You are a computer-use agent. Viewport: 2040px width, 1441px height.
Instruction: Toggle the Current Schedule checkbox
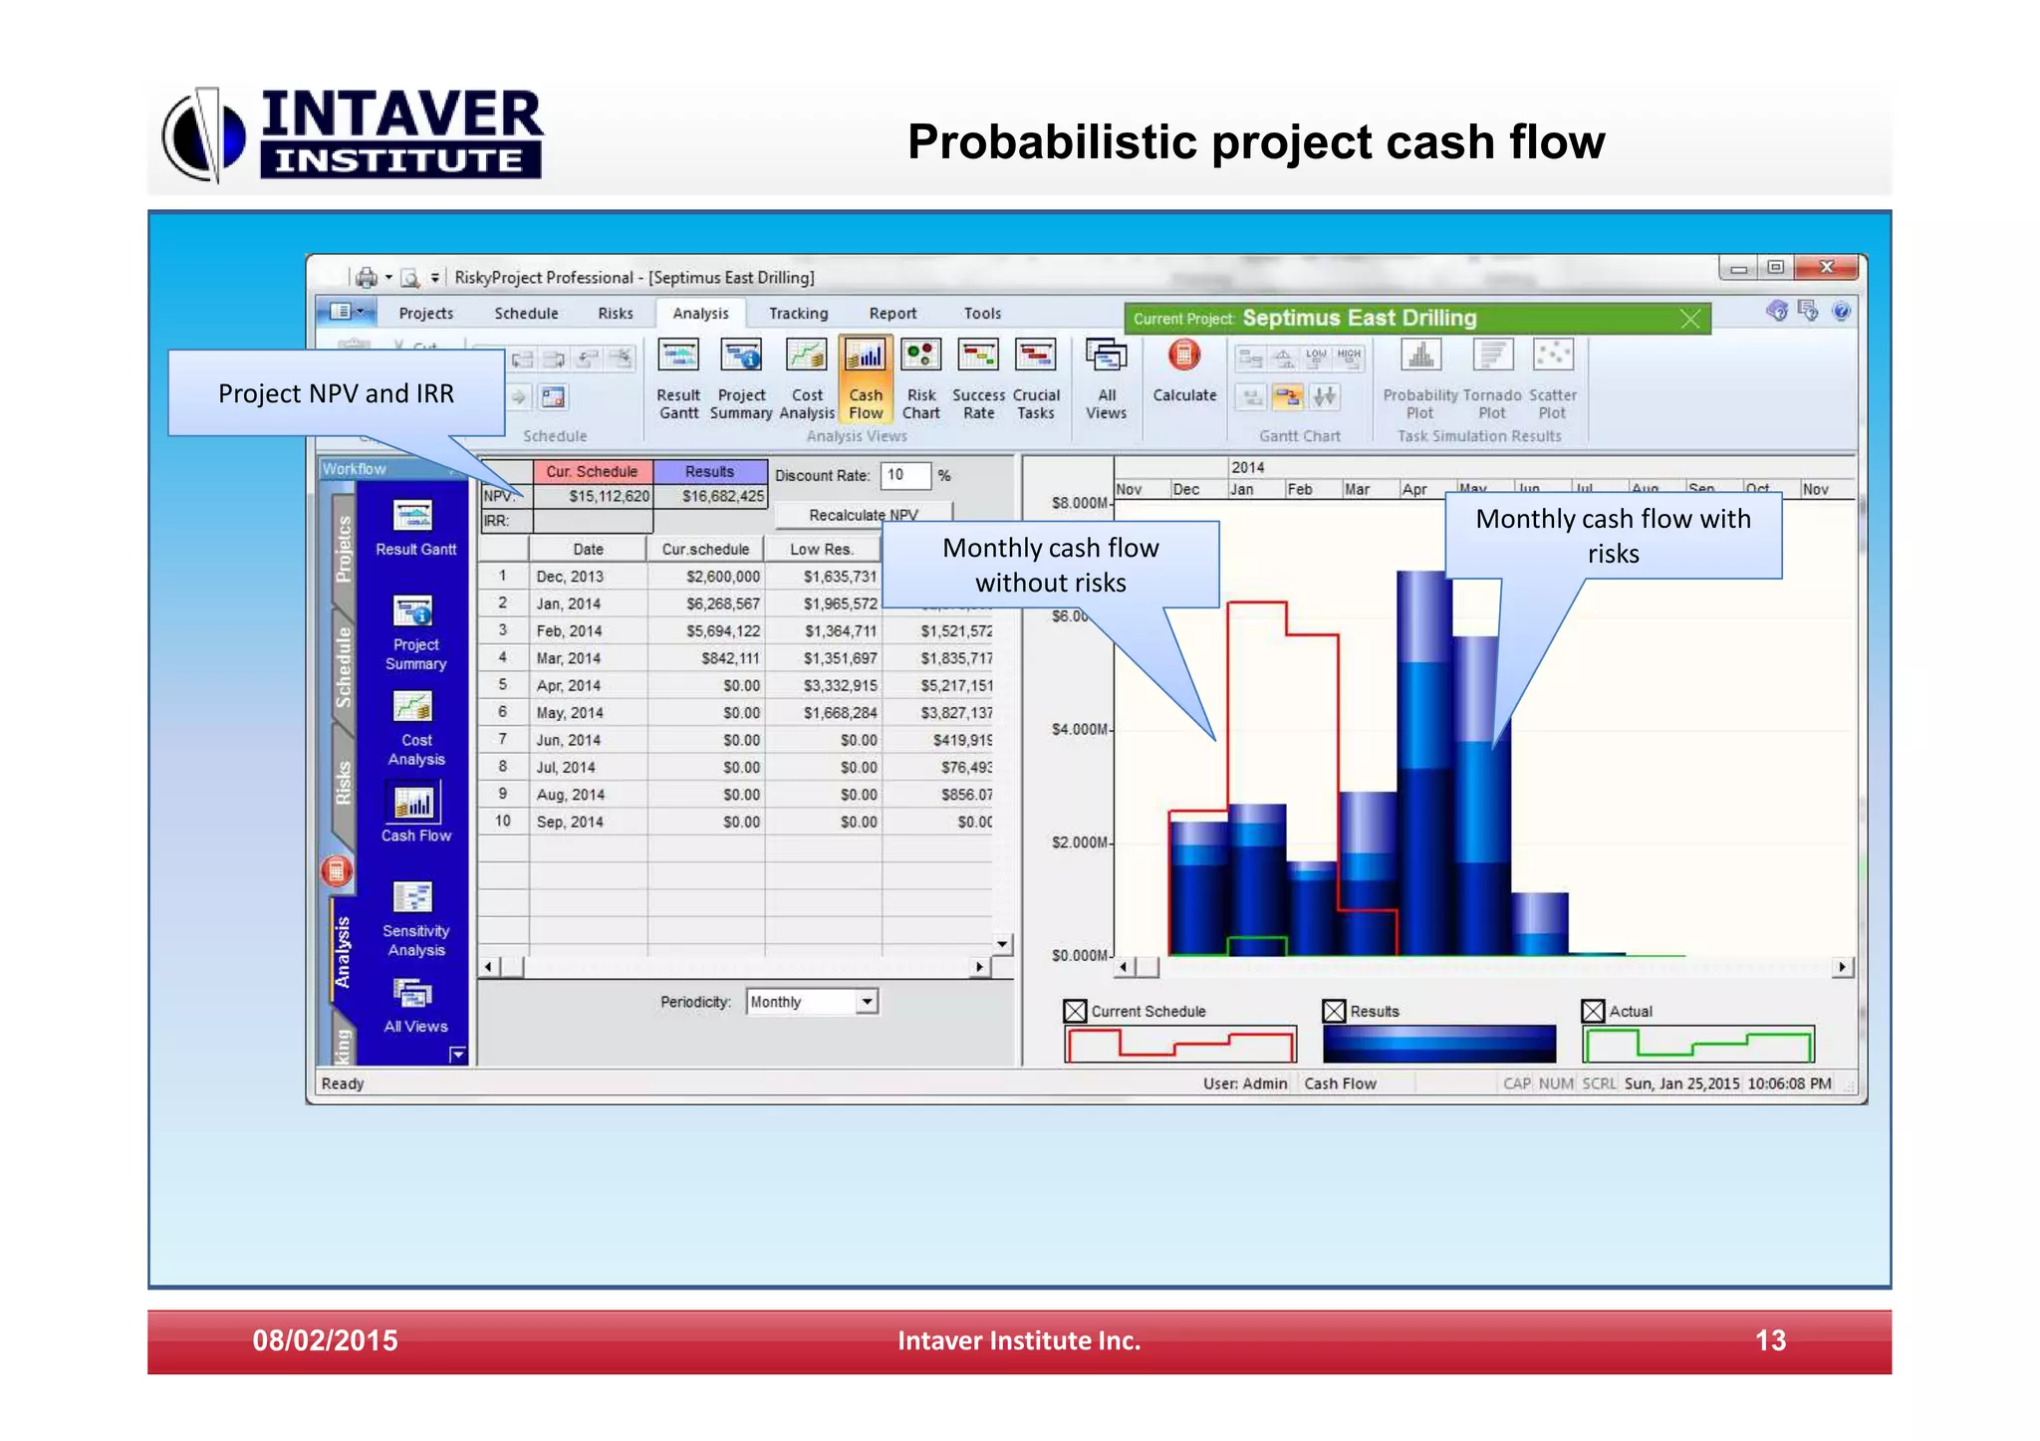(1075, 1011)
